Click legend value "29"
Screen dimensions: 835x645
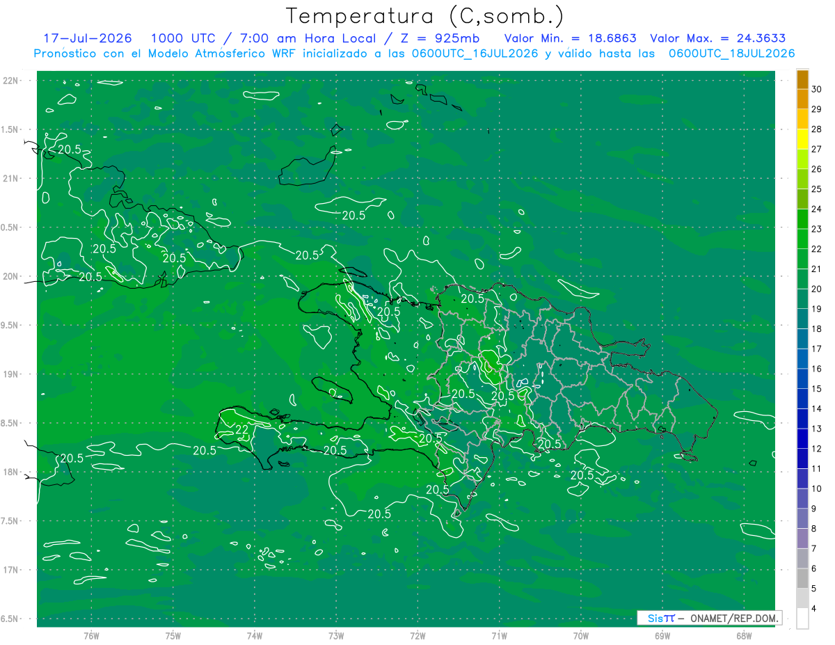click(817, 109)
